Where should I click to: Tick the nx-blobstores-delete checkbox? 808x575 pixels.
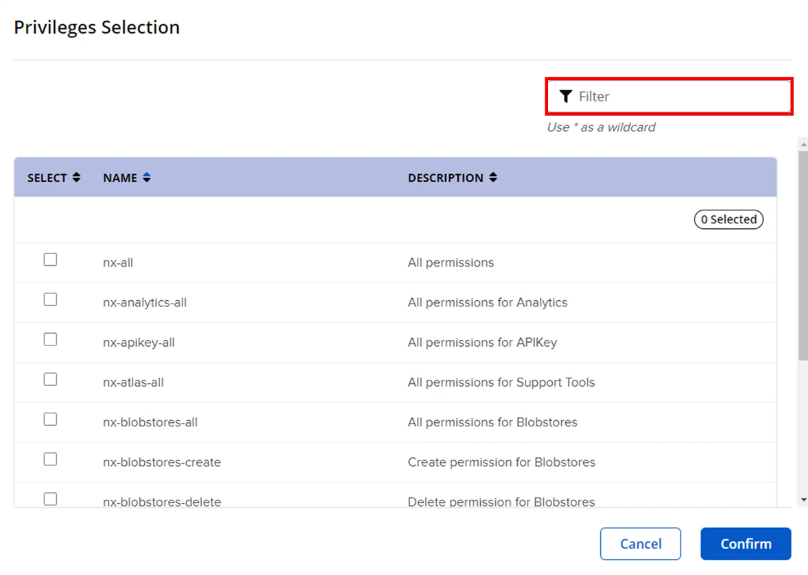(x=51, y=500)
